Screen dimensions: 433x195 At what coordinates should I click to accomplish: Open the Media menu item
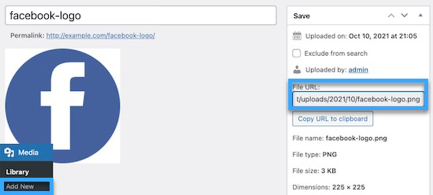26,152
